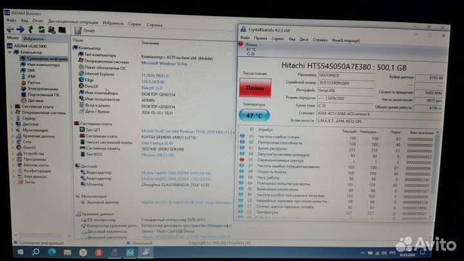Expand the Хранение данных tree node
The image size is (464, 261).
pyautogui.click(x=12, y=136)
